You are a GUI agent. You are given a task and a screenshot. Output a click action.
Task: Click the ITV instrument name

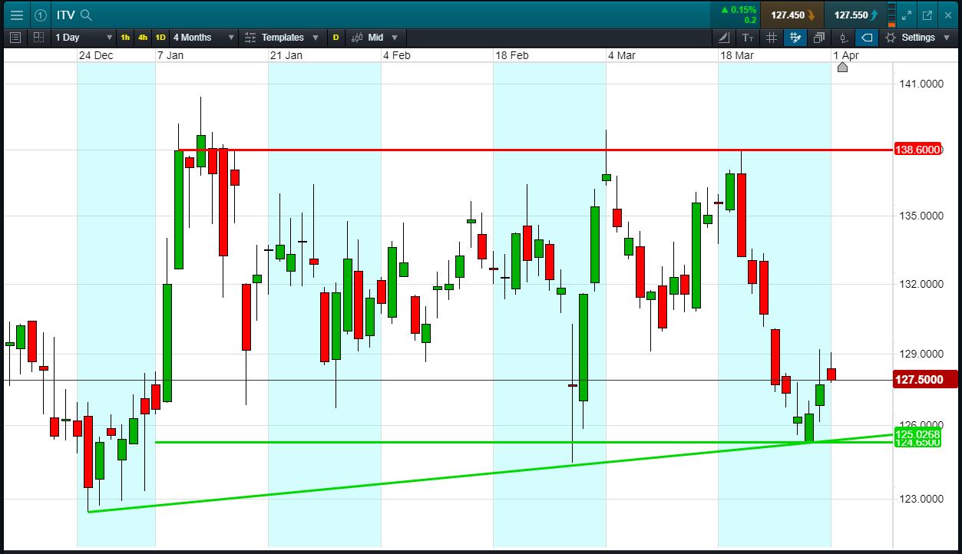click(66, 15)
